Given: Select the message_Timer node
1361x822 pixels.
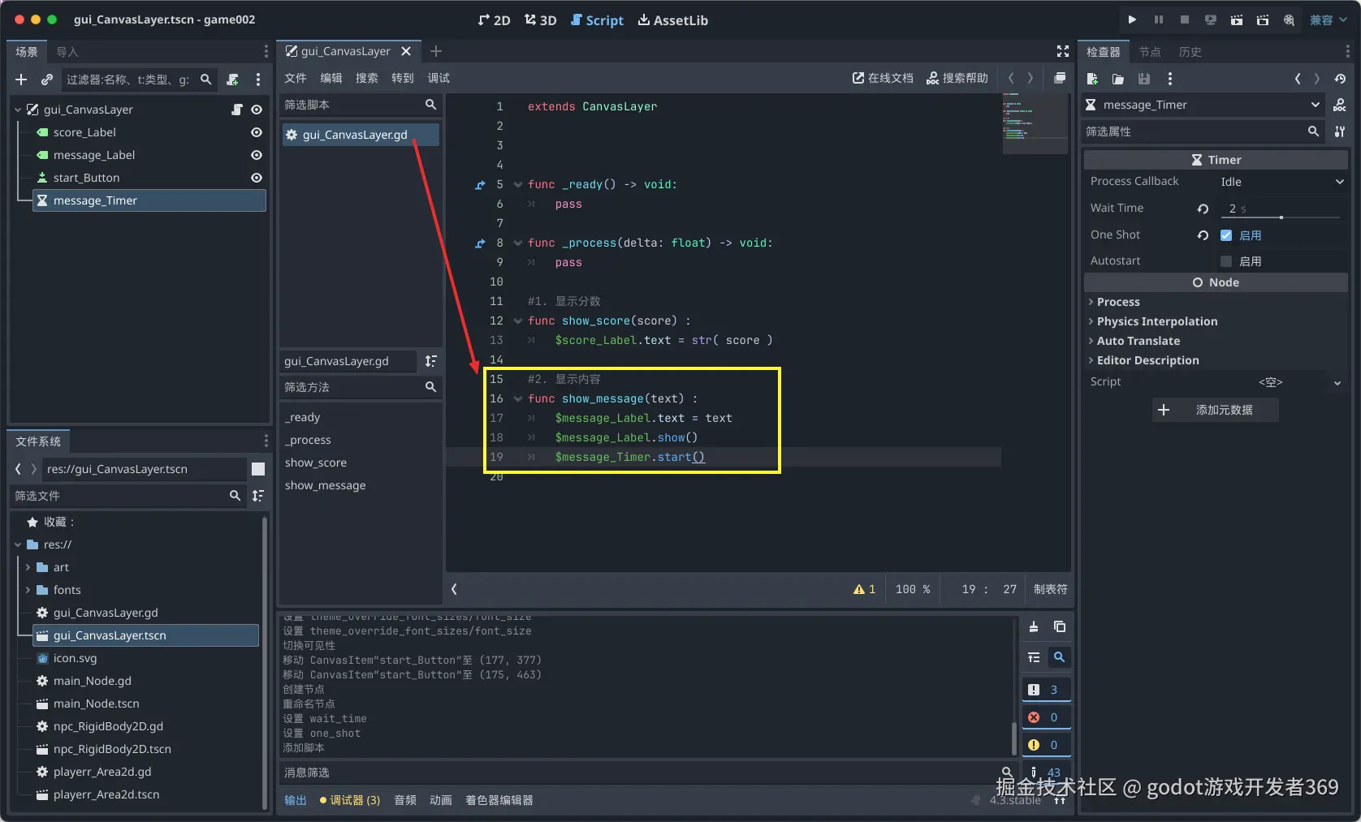Looking at the screenshot, I should (149, 200).
